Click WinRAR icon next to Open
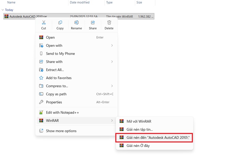 point(41,37)
